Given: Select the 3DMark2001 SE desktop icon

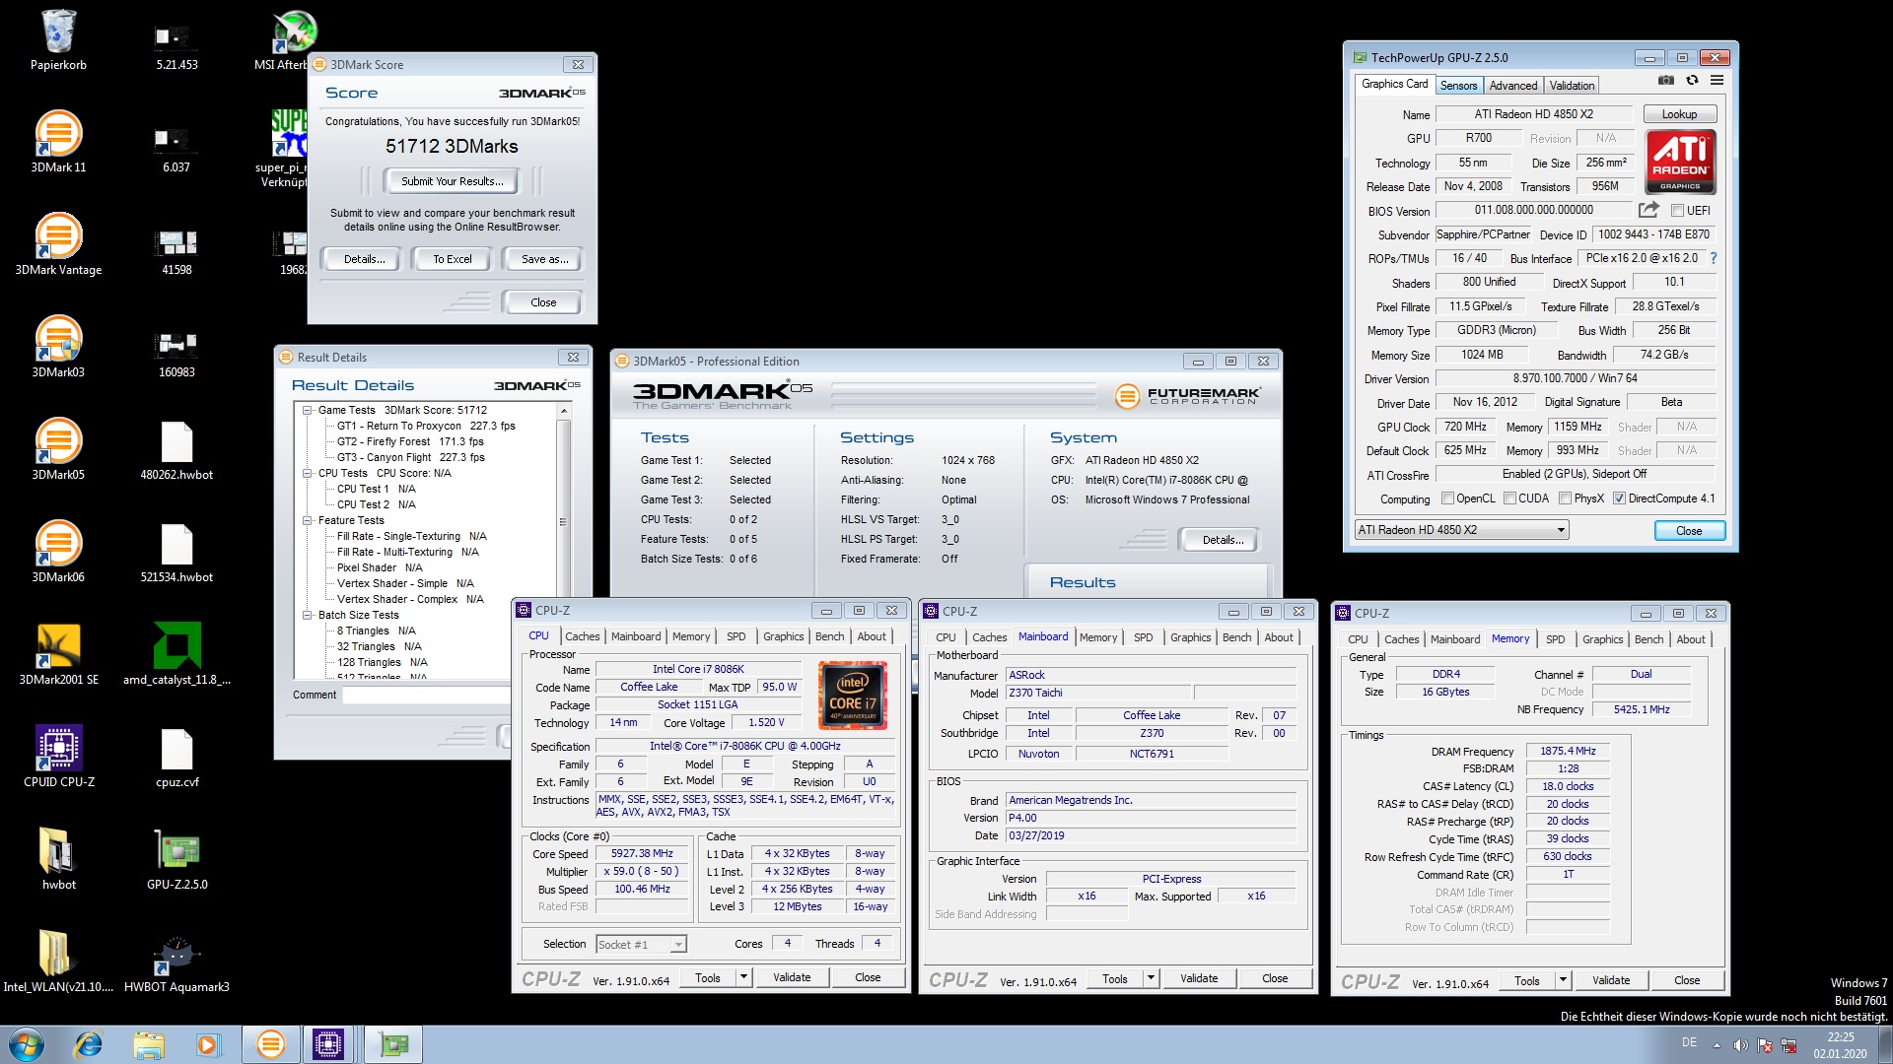Looking at the screenshot, I should click(x=58, y=656).
